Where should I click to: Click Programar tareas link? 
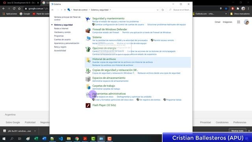point(174,100)
